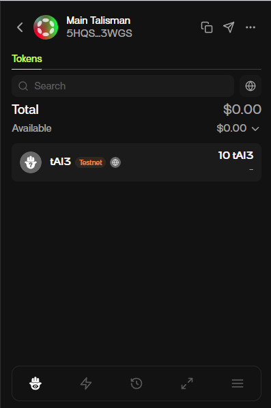
Task: Open the three-dot account options menu
Action: click(x=251, y=27)
